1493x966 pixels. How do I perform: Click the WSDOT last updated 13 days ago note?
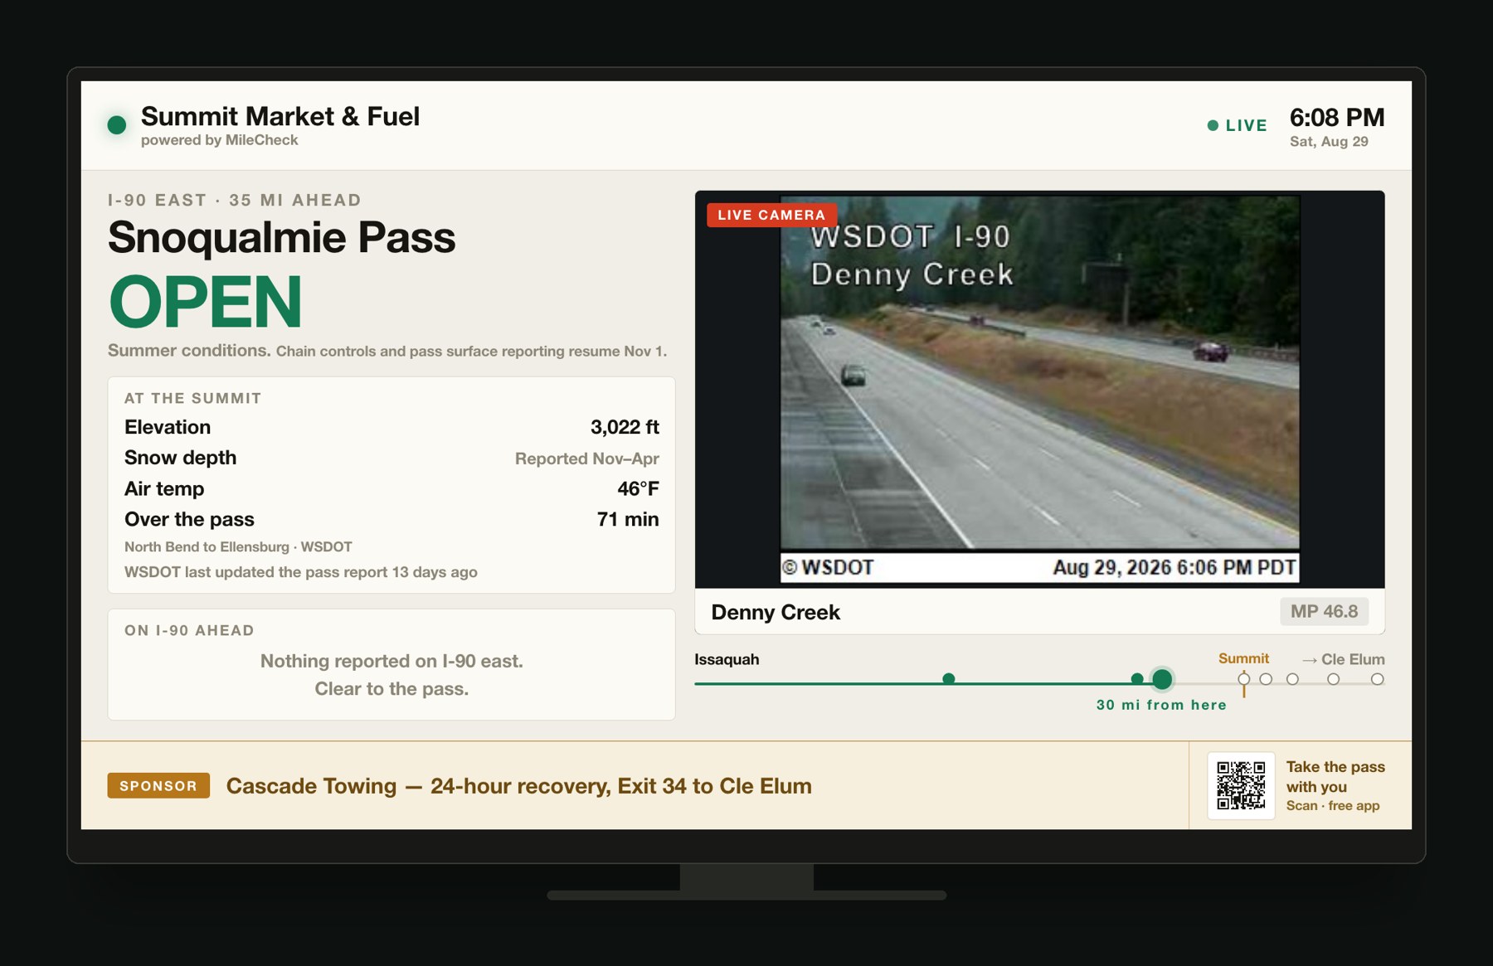tap(301, 572)
